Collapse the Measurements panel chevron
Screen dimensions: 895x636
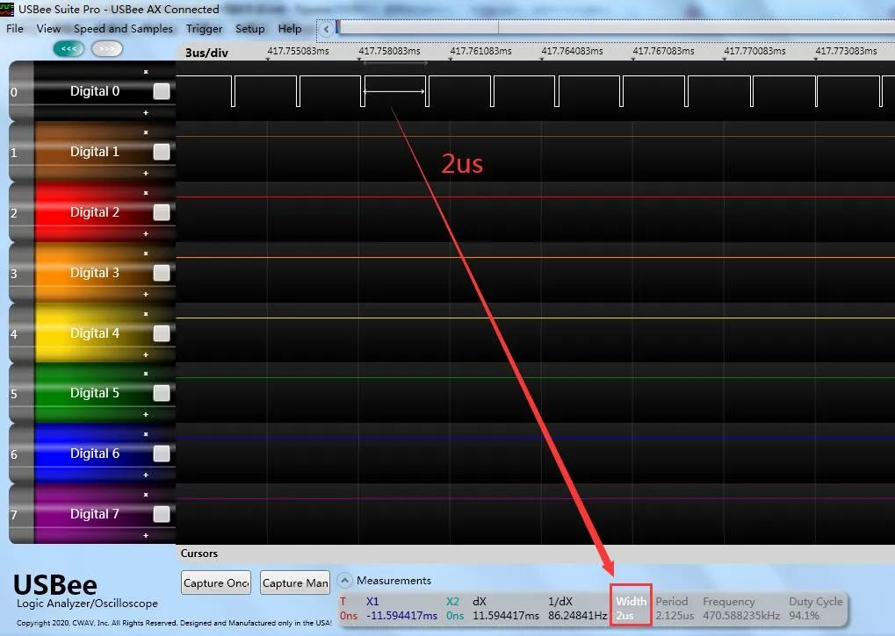[344, 581]
